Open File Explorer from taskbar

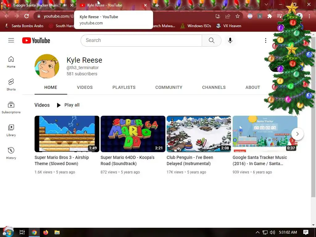[57, 232]
